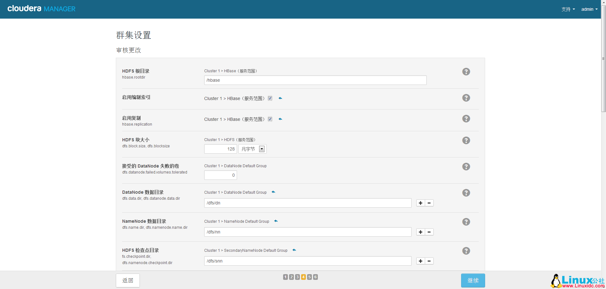This screenshot has height=289, width=606.
Task: Expand the 支持 menu in header
Action: coord(568,9)
